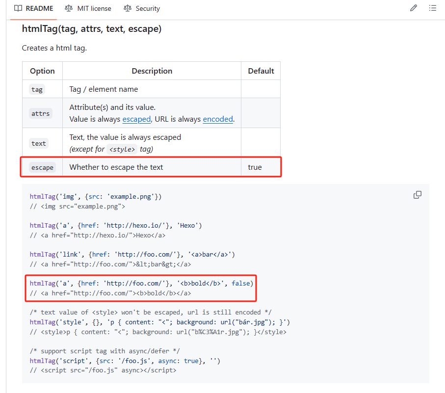Click the htmlTag('img' ...) code line
Viewport: 445px width, 393px height.
point(96,196)
